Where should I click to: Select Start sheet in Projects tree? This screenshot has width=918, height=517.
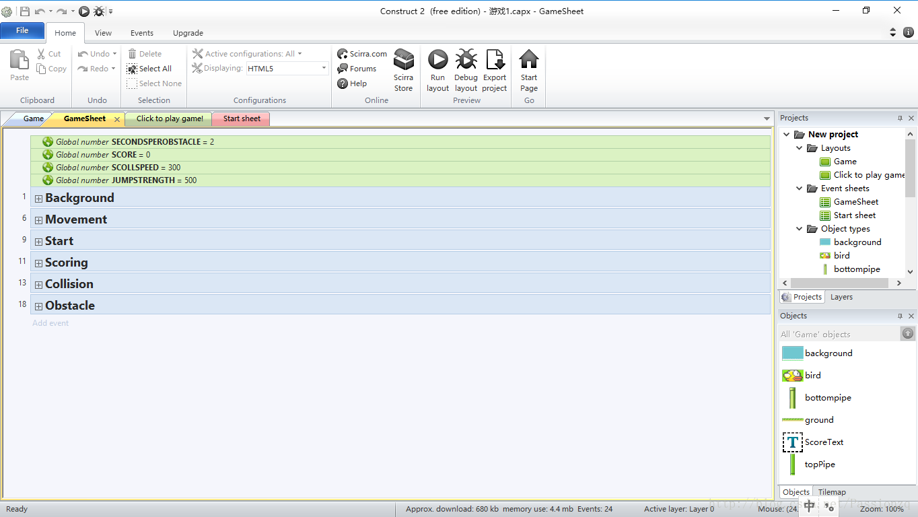point(847,215)
